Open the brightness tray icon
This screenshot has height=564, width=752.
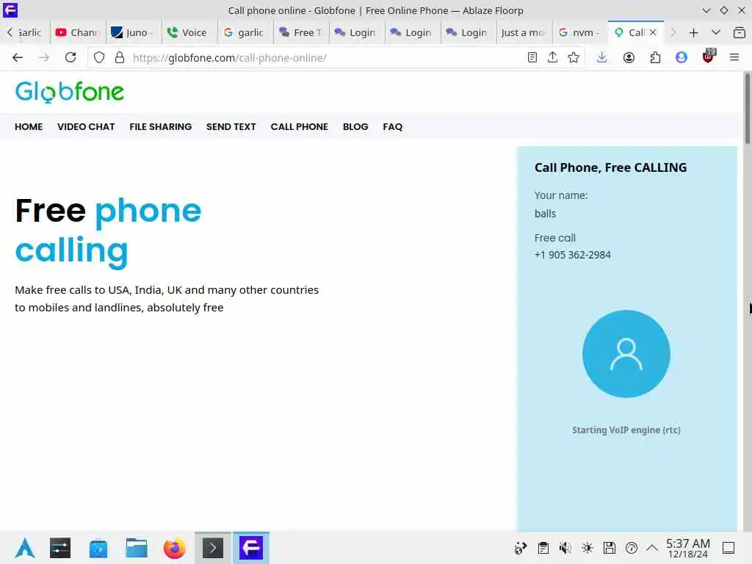pyautogui.click(x=587, y=548)
